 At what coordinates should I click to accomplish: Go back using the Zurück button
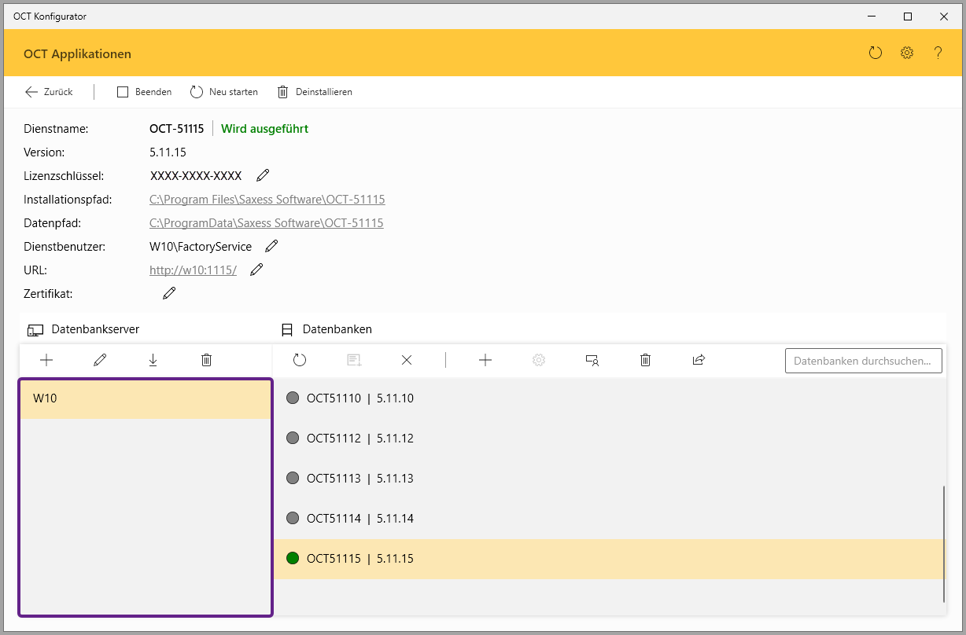[49, 92]
